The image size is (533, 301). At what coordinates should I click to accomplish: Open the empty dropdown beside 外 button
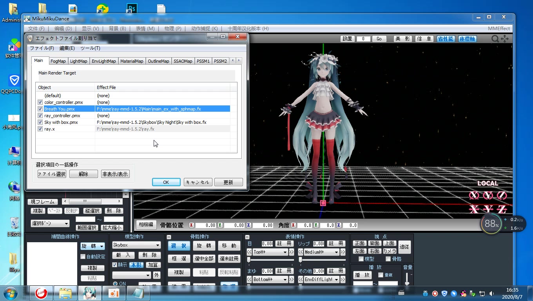tap(131, 275)
